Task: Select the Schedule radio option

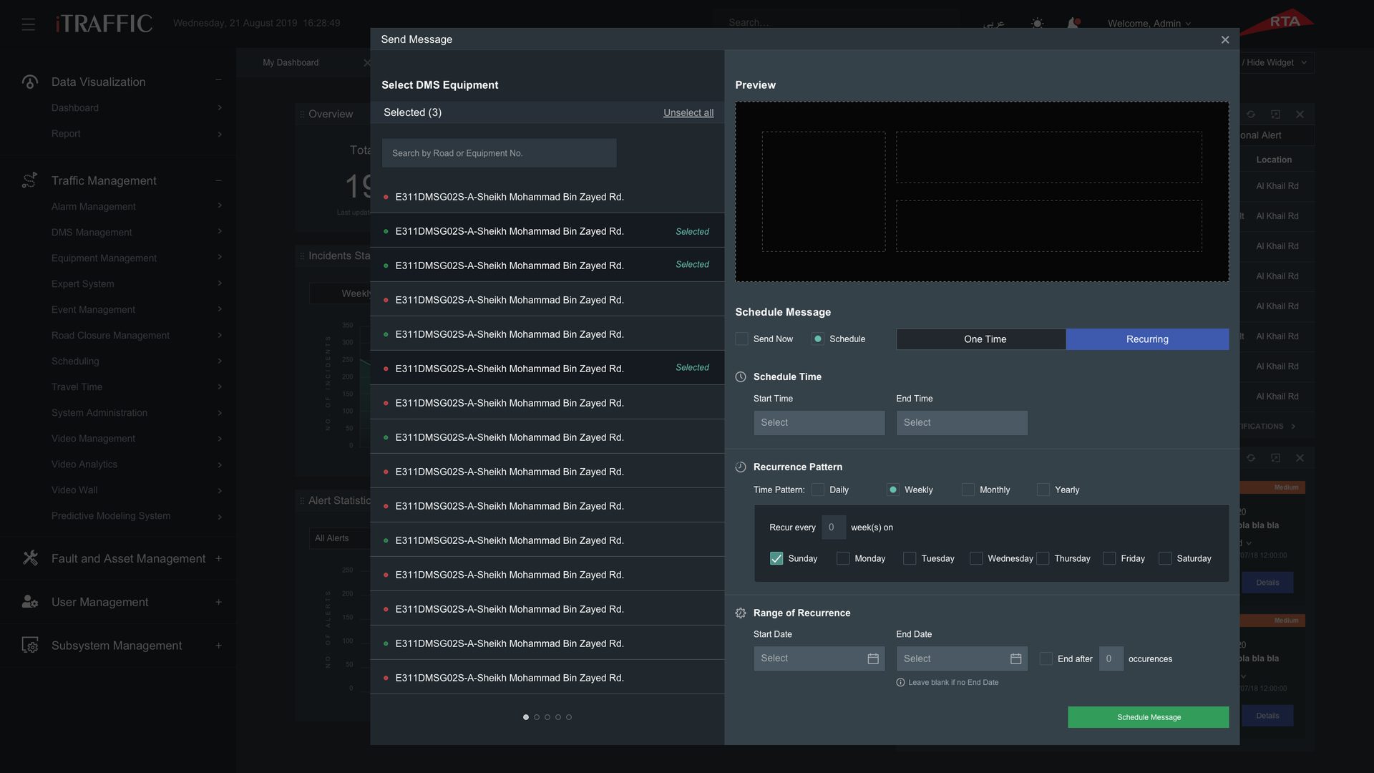Action: coord(818,339)
